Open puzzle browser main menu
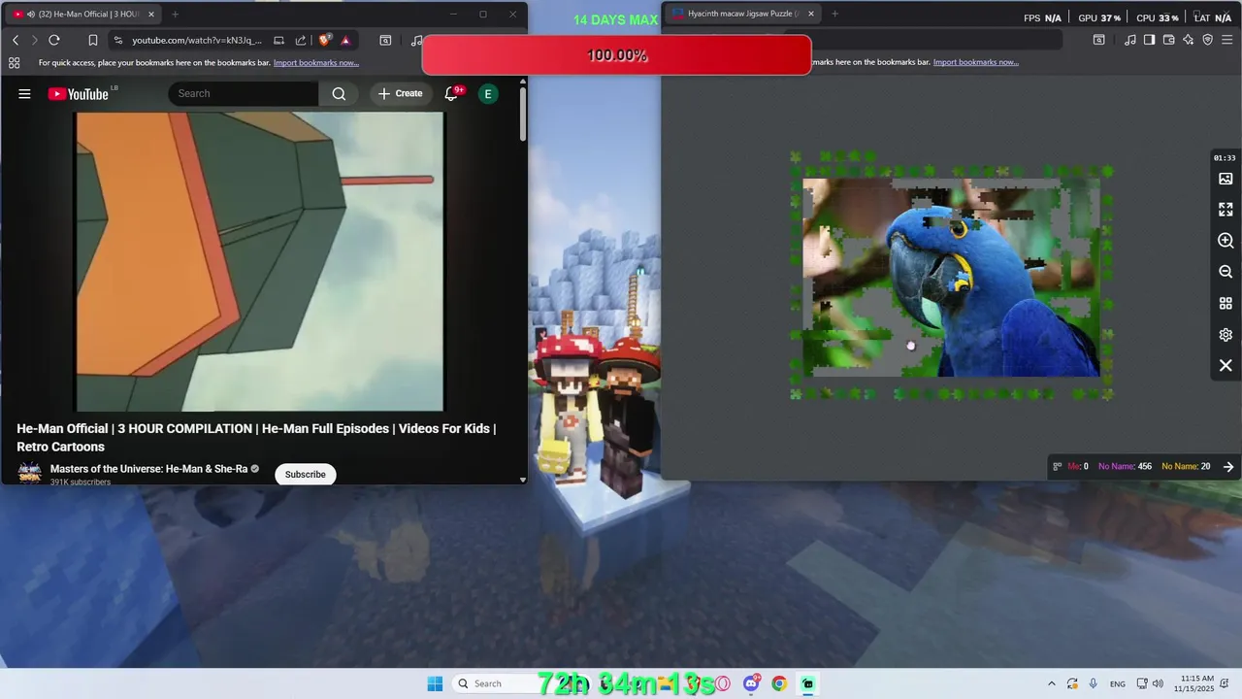Image resolution: width=1242 pixels, height=699 pixels. pos(1229,40)
